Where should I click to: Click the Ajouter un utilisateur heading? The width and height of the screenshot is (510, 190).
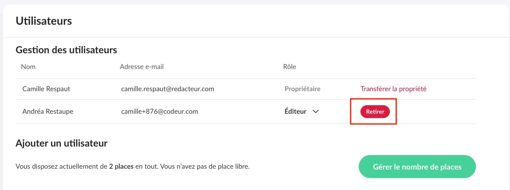(61, 143)
